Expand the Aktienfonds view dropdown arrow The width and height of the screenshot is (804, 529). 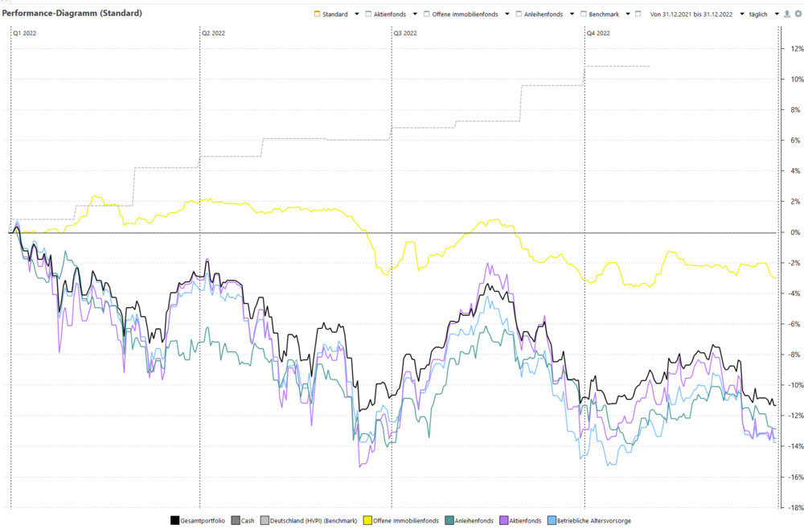tap(415, 14)
